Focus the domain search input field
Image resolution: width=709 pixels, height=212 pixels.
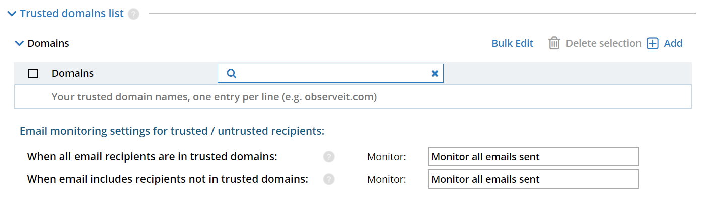[x=332, y=74]
